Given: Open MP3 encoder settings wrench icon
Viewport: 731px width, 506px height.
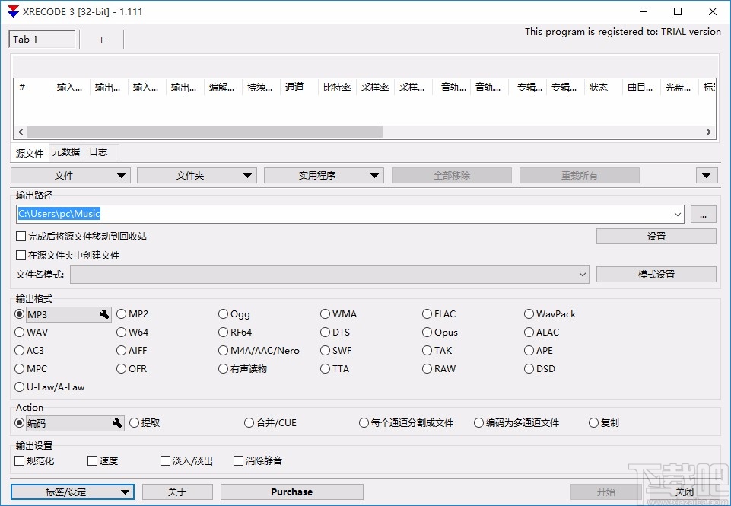Looking at the screenshot, I should coord(104,315).
